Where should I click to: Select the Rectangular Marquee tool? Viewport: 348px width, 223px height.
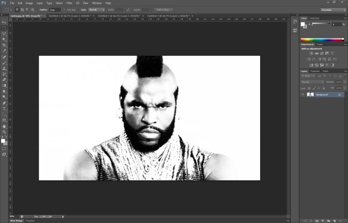click(x=4, y=27)
